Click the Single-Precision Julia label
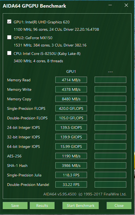 (x=24, y=175)
